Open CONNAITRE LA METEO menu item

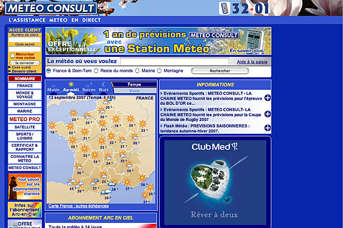point(25,158)
